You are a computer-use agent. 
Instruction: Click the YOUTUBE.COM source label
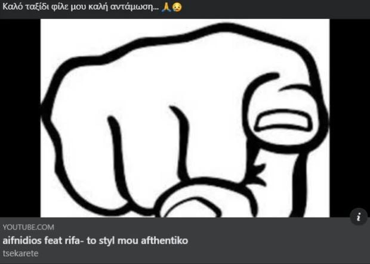[x=28, y=227]
